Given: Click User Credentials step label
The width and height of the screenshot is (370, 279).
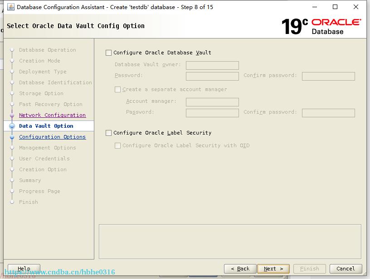Looking at the screenshot, I should (x=44, y=159).
